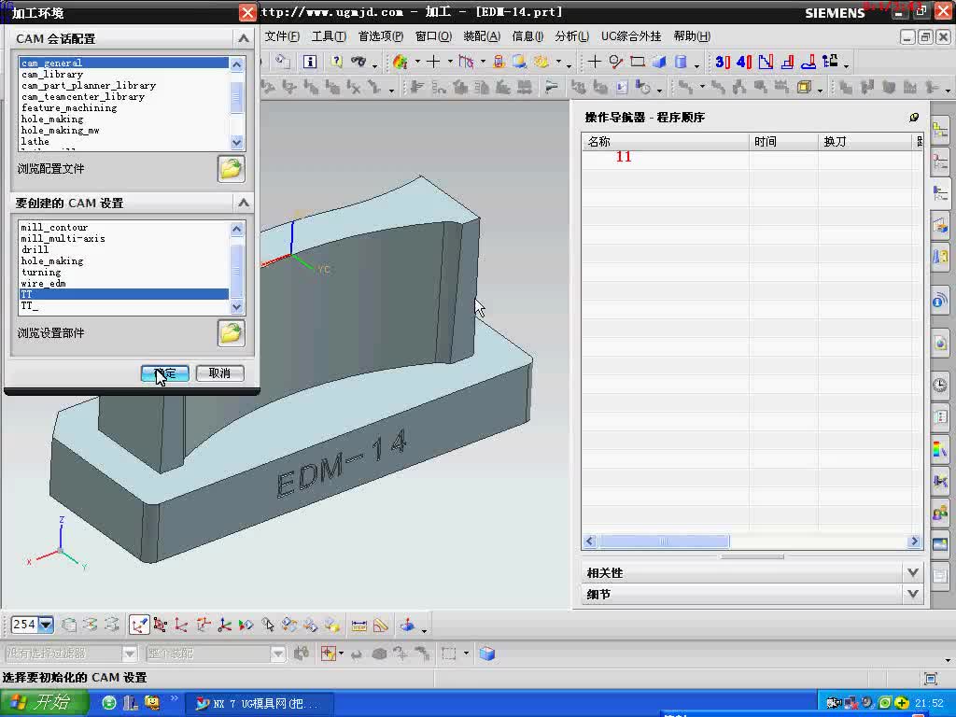Open the color palette sidebar icon
The height and width of the screenshot is (717, 956).
pyautogui.click(x=940, y=449)
